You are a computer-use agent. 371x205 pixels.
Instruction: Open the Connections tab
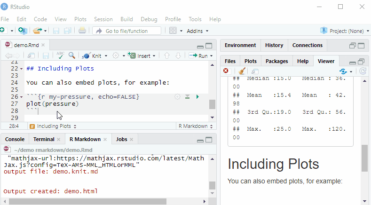tap(308, 45)
